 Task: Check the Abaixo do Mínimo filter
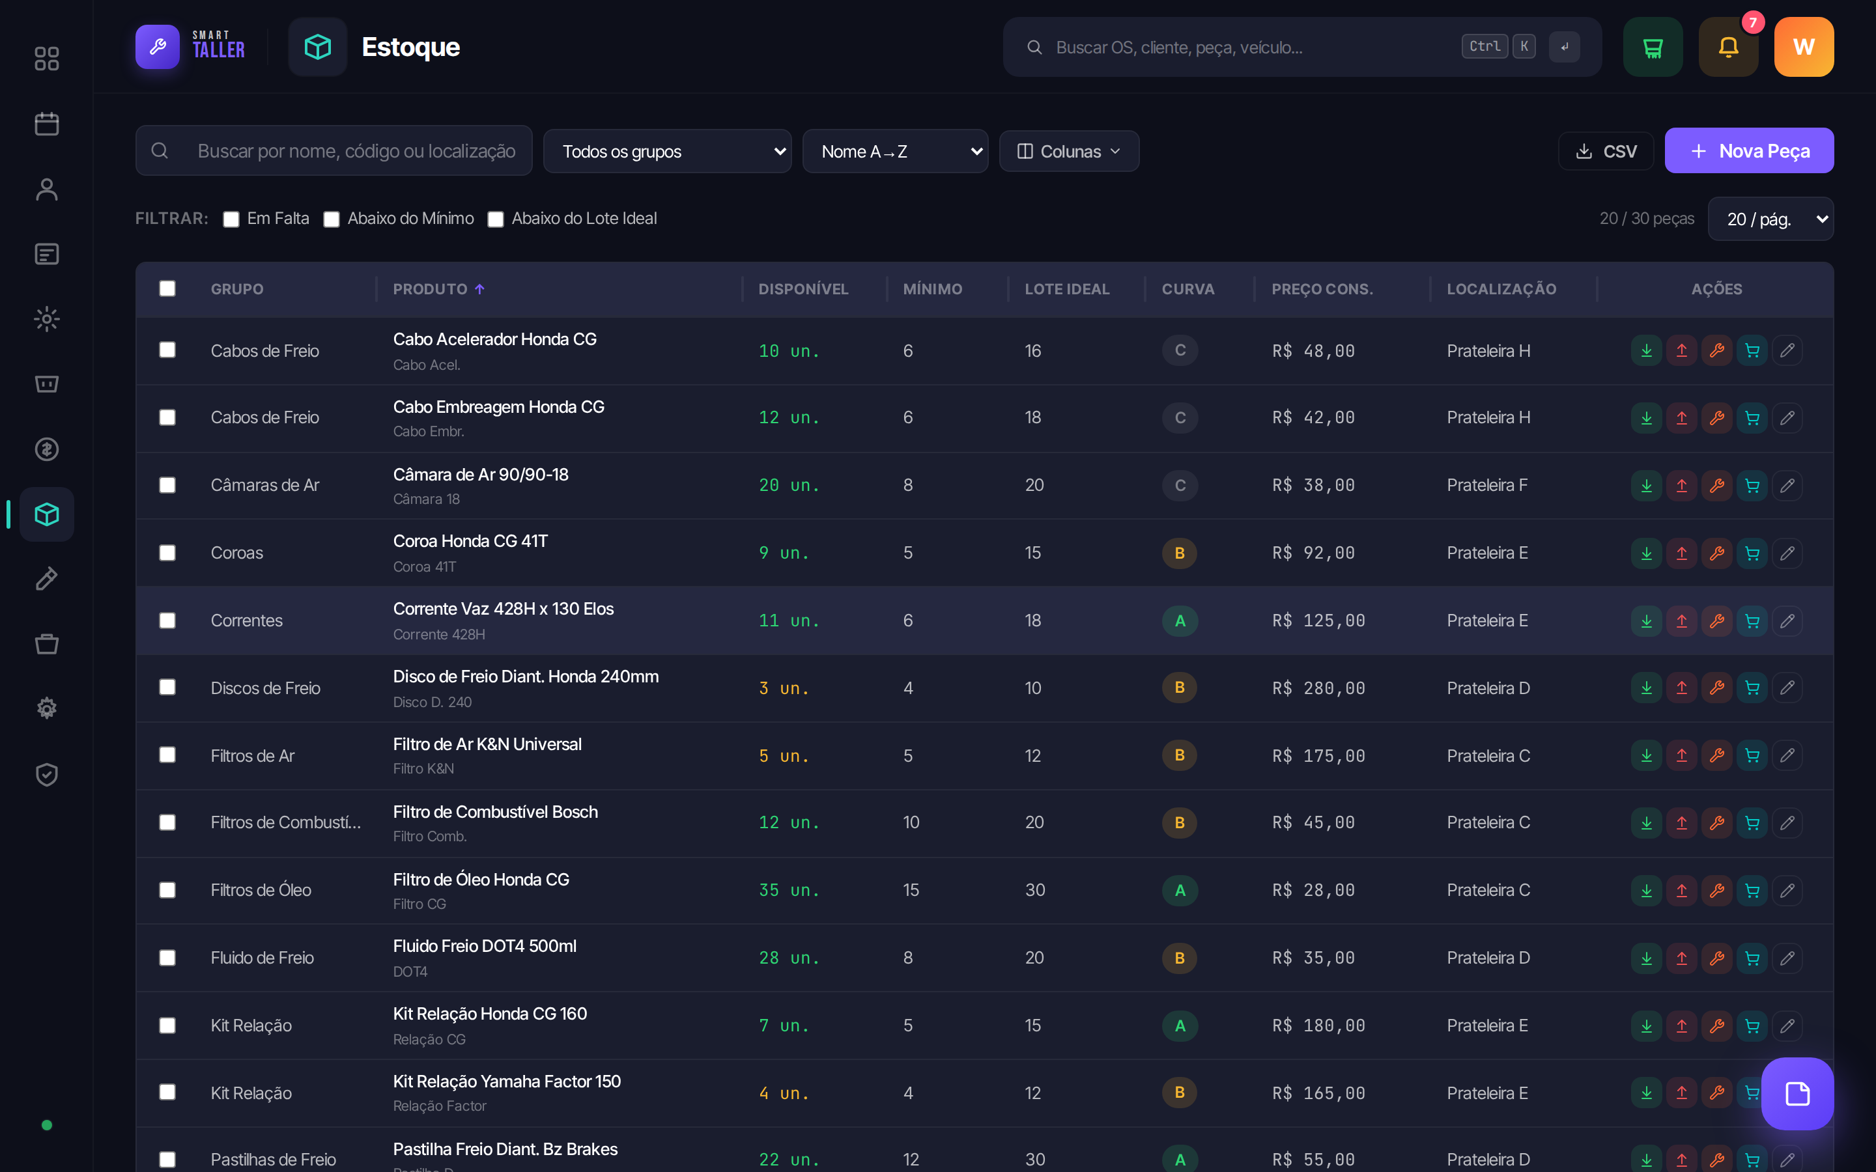pos(331,219)
